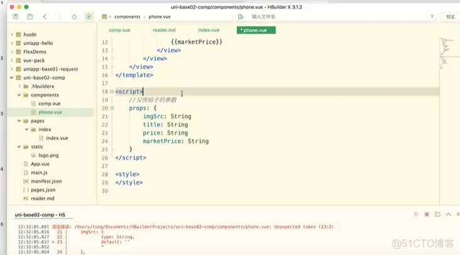Open index.vue in the file tree

click(x=57, y=138)
